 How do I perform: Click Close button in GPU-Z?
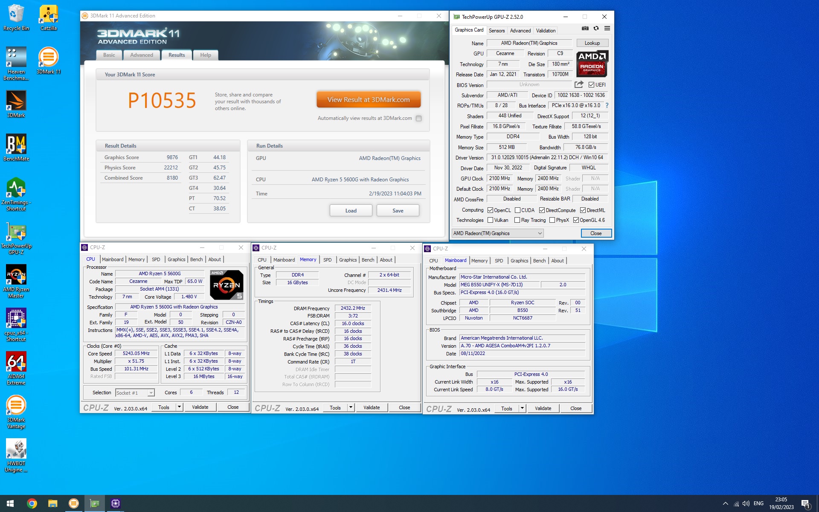596,233
